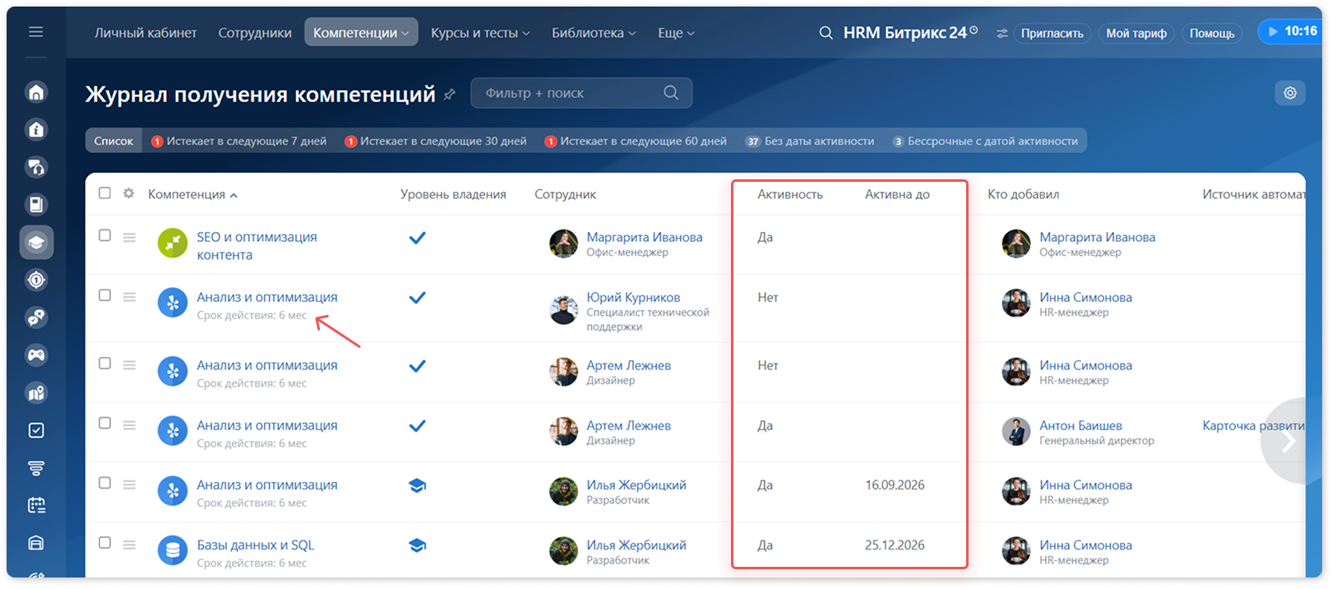Open Юрий Курников employee link
This screenshot has height=589, width=1332.
pyautogui.click(x=633, y=297)
